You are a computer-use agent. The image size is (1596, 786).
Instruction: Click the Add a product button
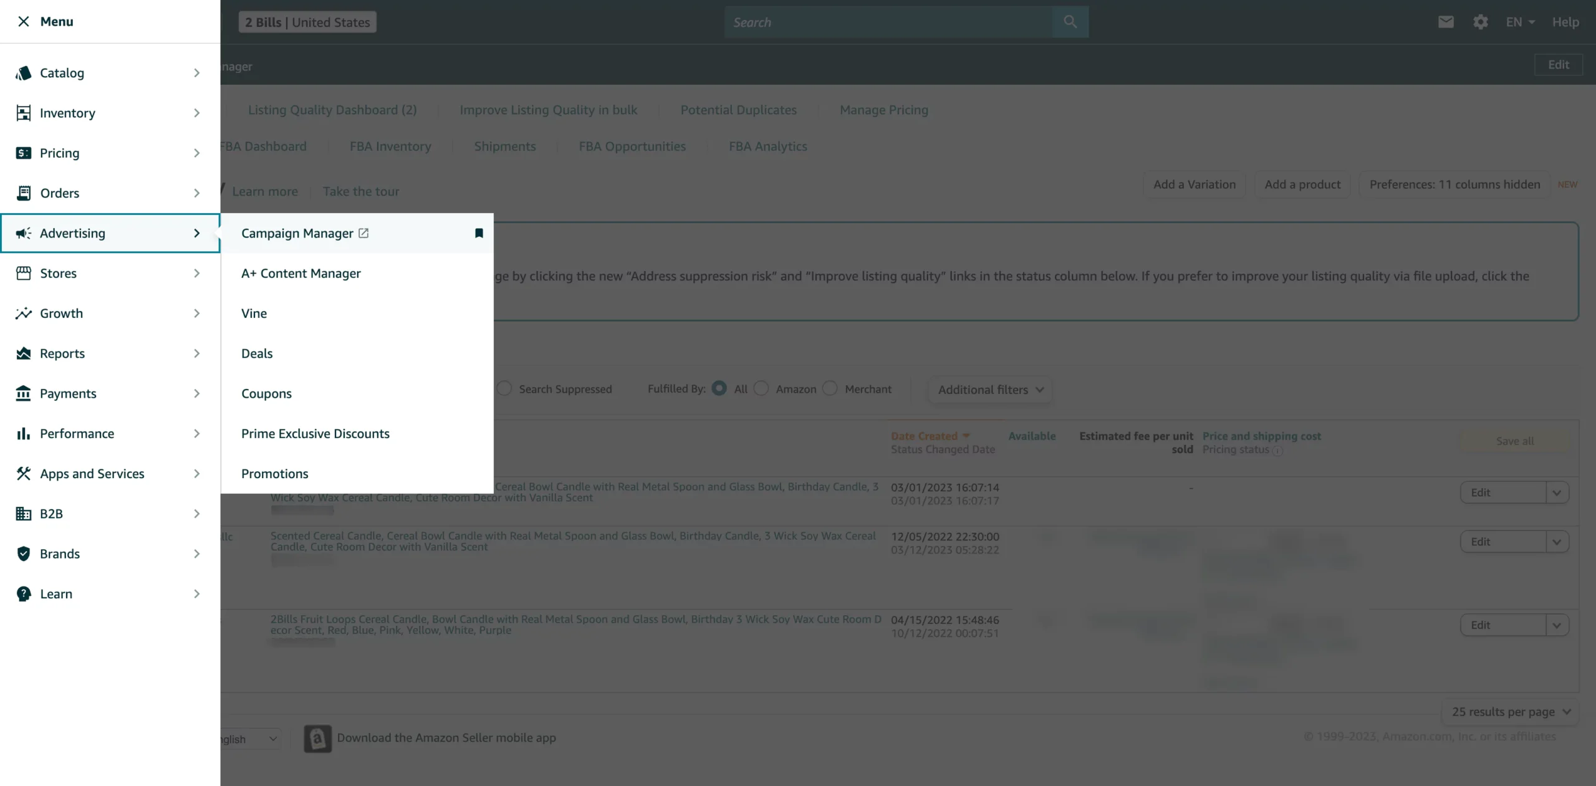tap(1302, 184)
